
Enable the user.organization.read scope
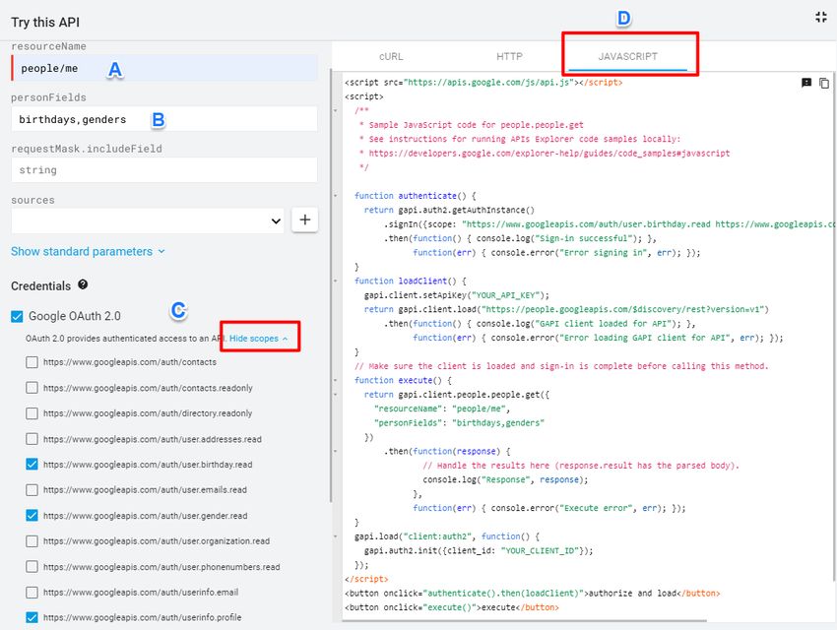(32, 541)
